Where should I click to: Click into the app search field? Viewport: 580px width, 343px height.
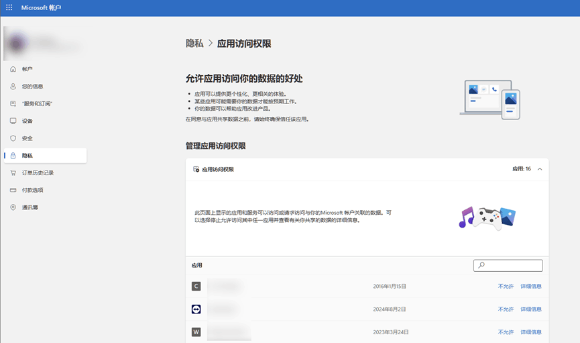click(x=508, y=265)
